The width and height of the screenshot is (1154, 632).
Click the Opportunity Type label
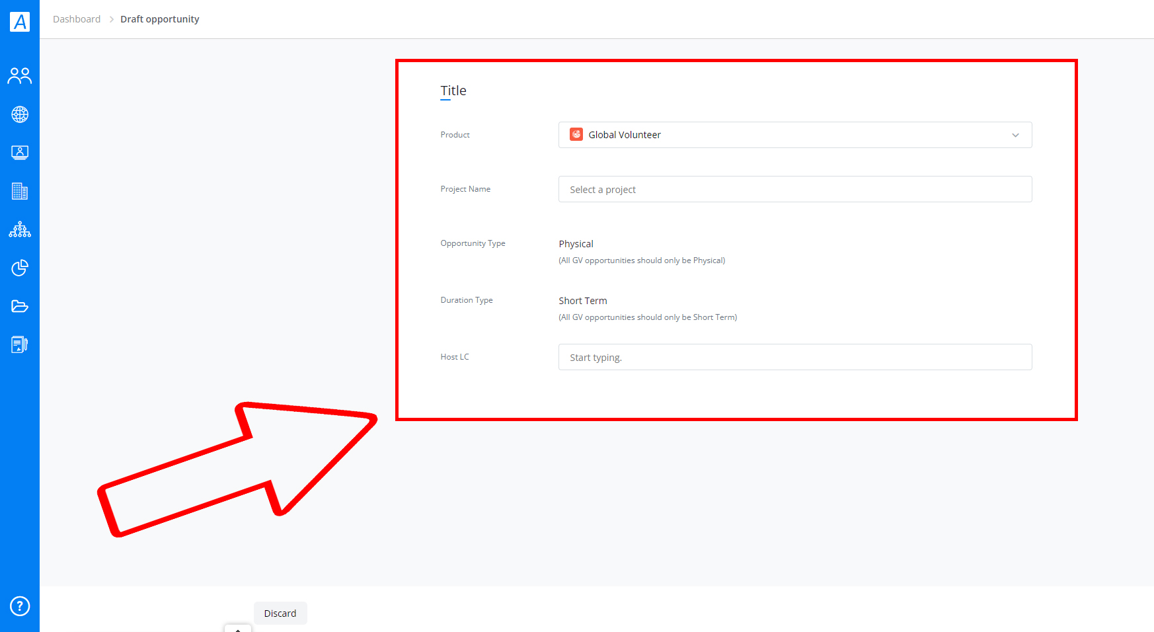(473, 243)
